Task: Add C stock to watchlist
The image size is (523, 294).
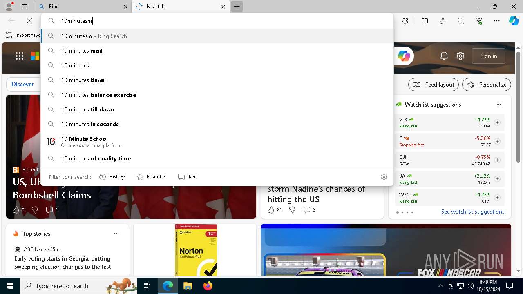Action: click(497, 141)
